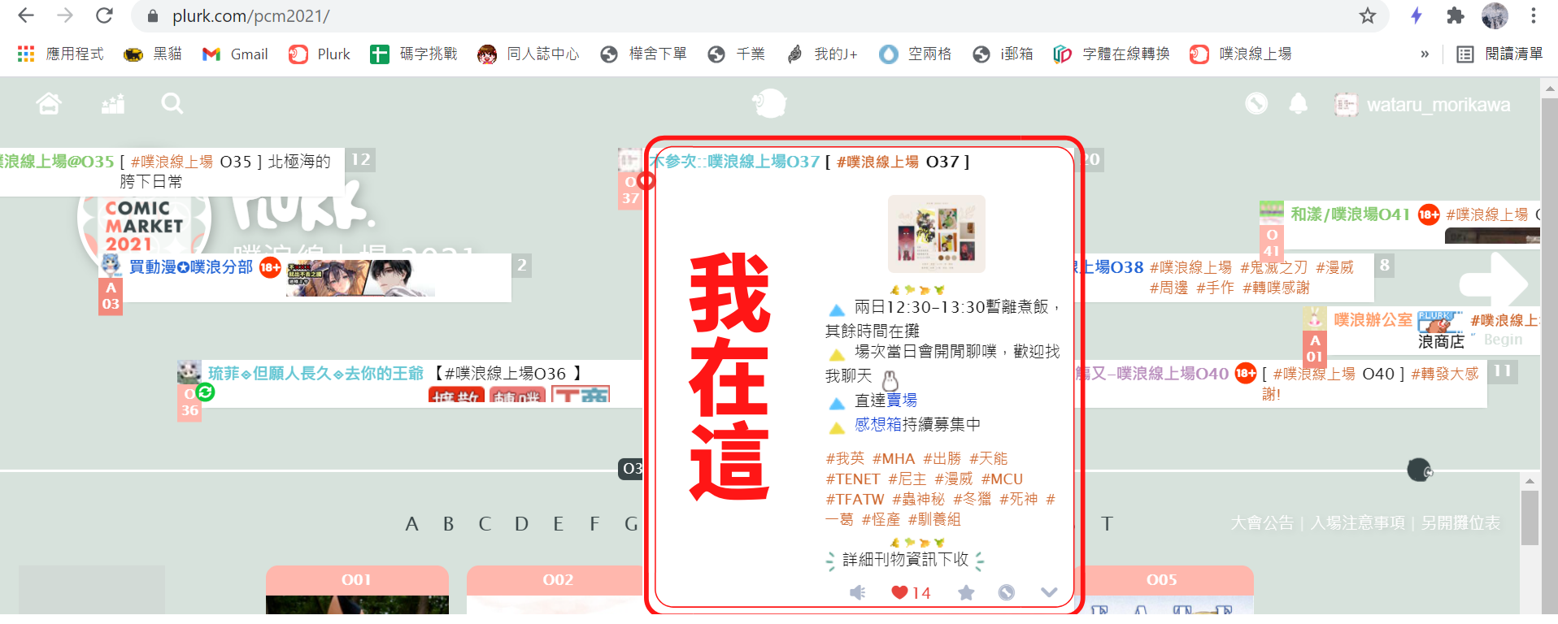Jump to booth section A
This screenshot has height=624, width=1558.
coord(411,524)
